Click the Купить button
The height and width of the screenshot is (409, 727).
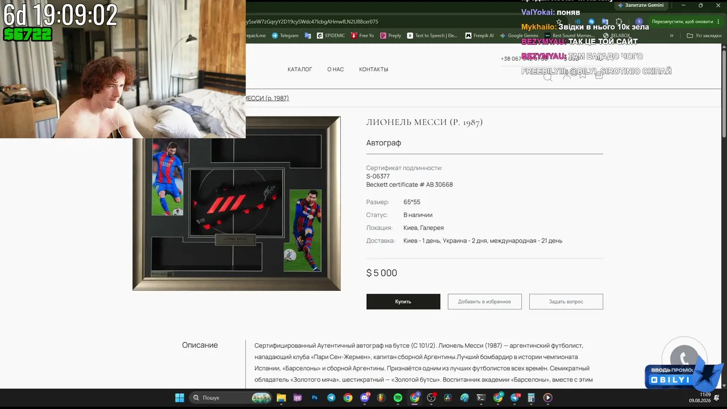pyautogui.click(x=403, y=302)
